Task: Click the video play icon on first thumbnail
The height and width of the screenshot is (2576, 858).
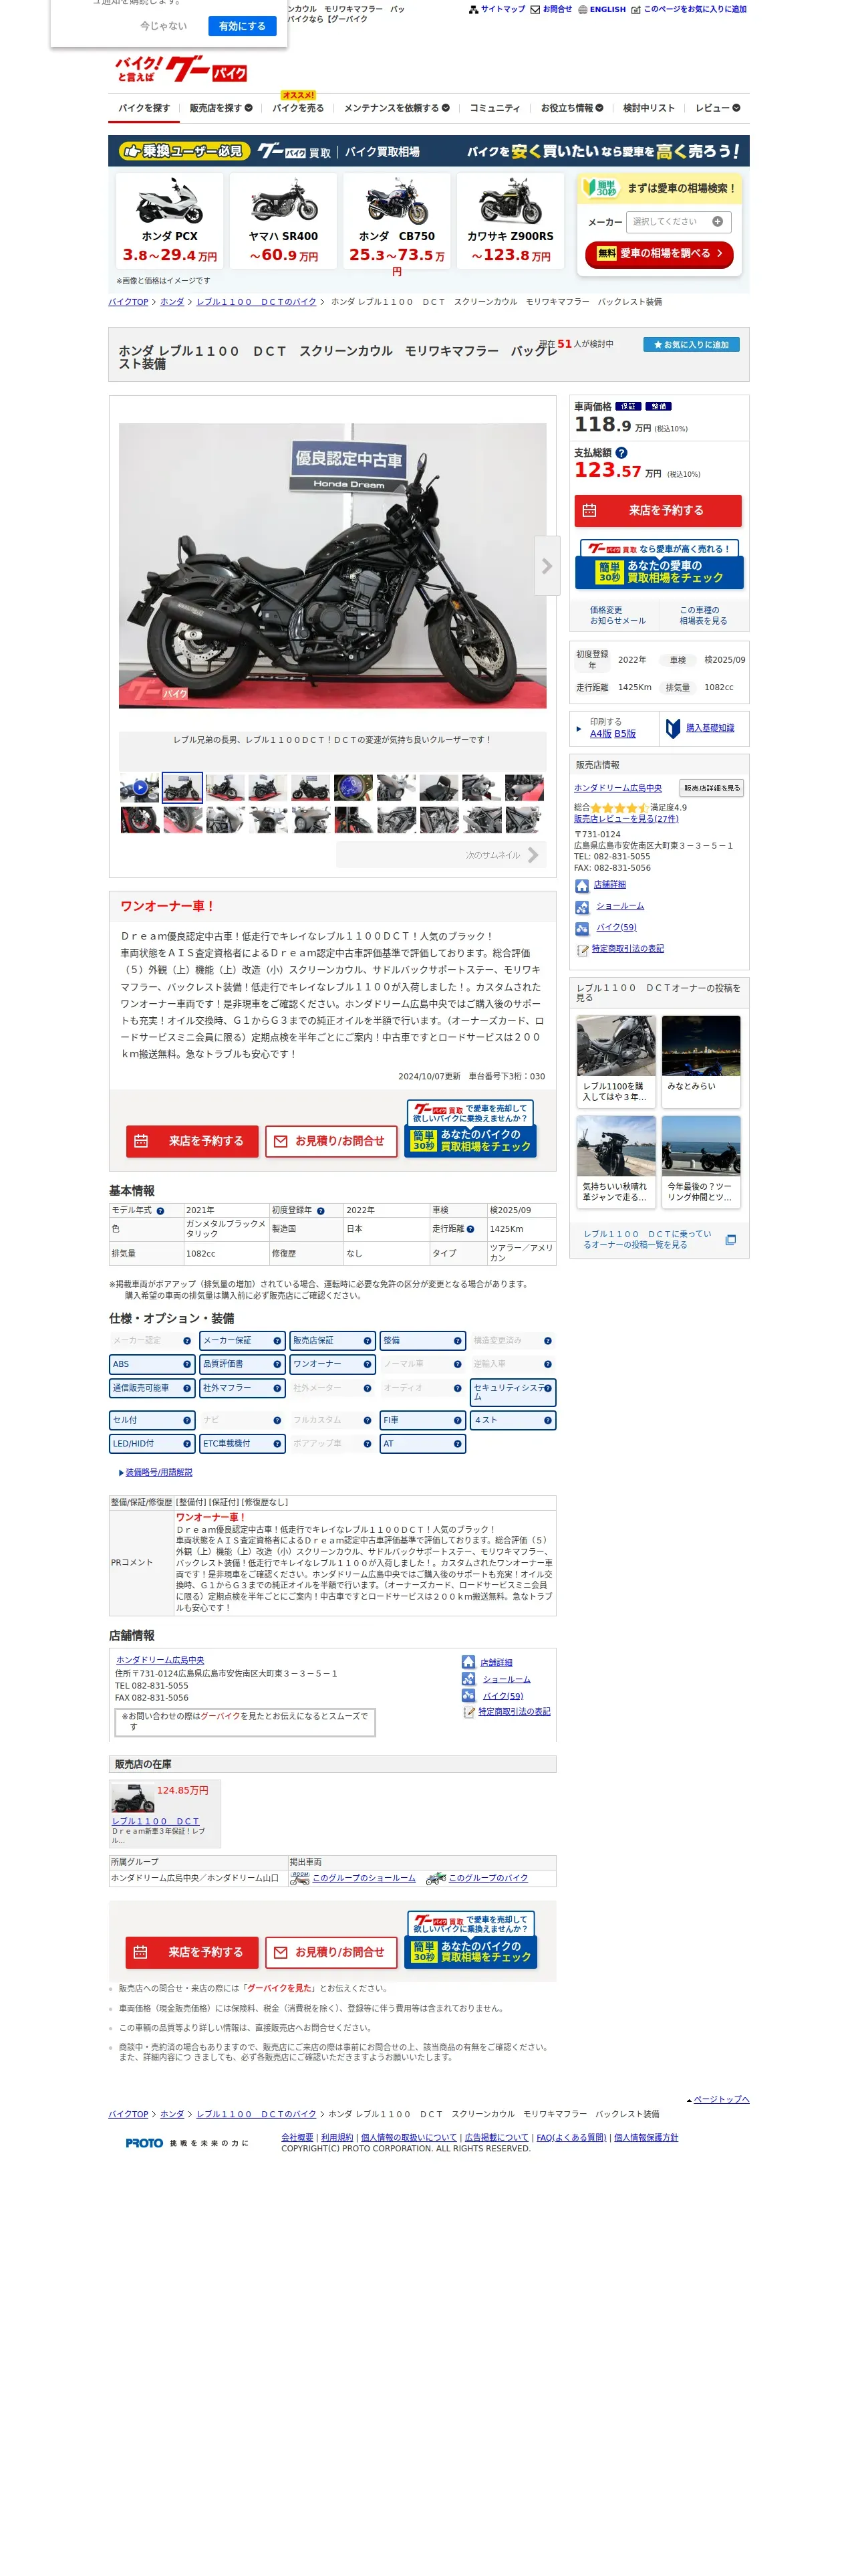Action: pyautogui.click(x=141, y=787)
